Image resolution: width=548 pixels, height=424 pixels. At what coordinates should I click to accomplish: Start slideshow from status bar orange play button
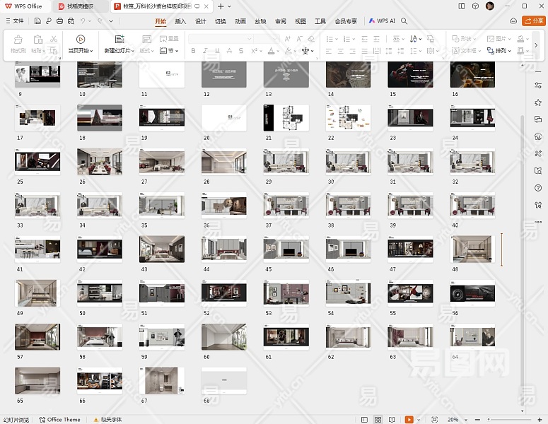tap(409, 420)
